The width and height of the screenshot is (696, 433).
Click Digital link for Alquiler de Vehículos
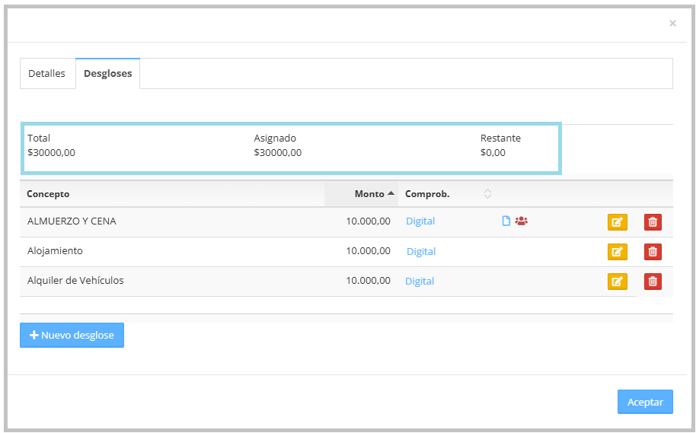coord(420,281)
